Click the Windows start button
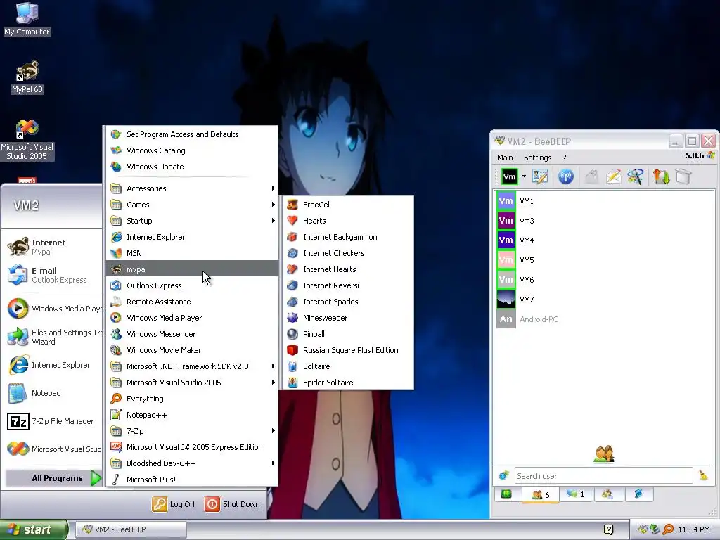The height and width of the screenshot is (540, 720). pyautogui.click(x=34, y=529)
